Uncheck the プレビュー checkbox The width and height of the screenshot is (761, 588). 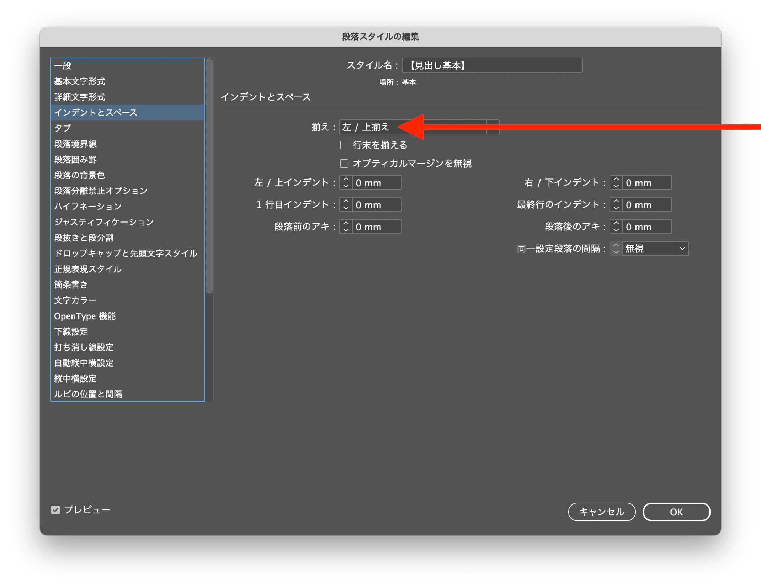pyautogui.click(x=55, y=510)
